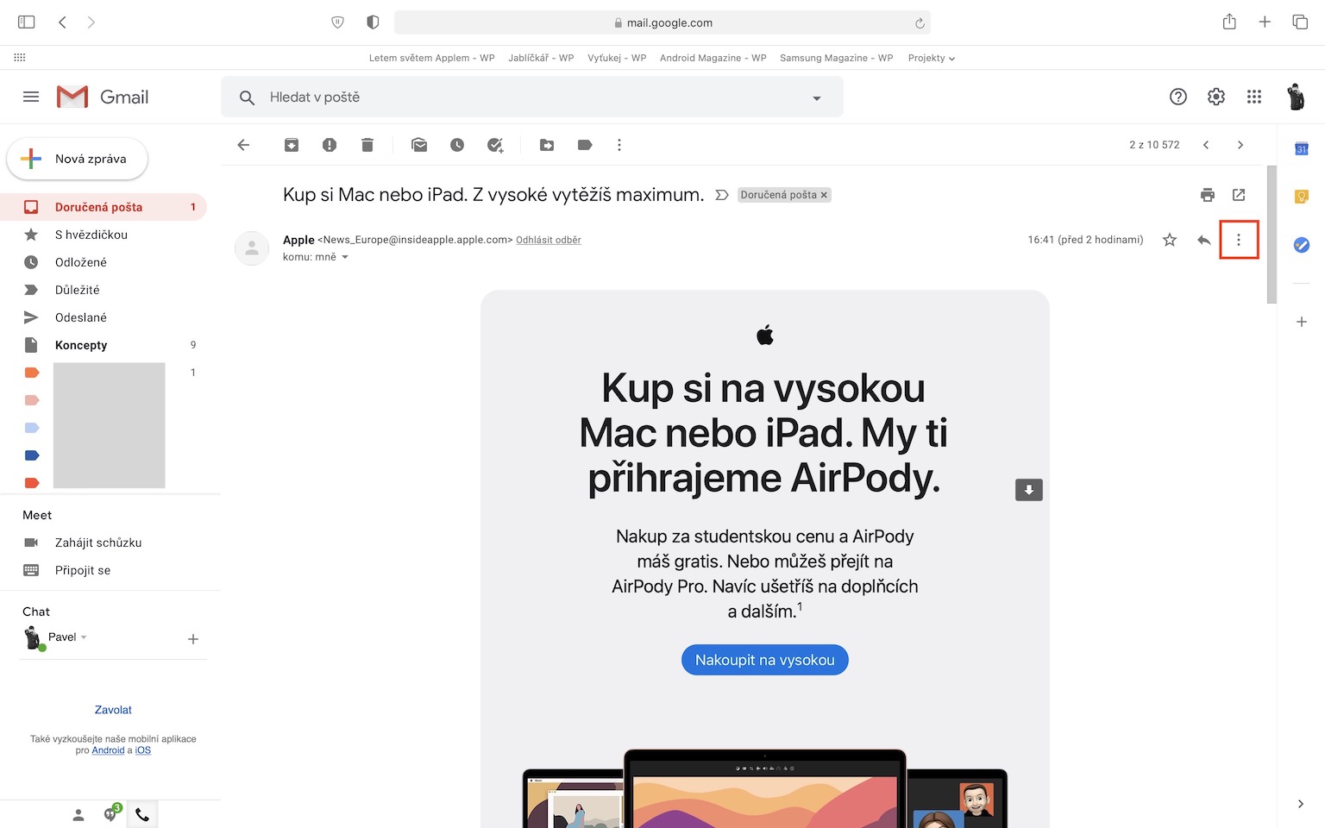Add this email to Tasks
The height and width of the screenshot is (828, 1325).
[x=495, y=145]
